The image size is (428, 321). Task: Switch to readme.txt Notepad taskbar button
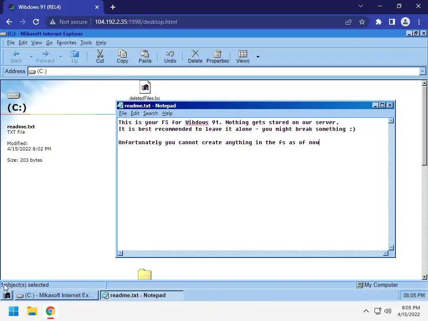pyautogui.click(x=142, y=296)
